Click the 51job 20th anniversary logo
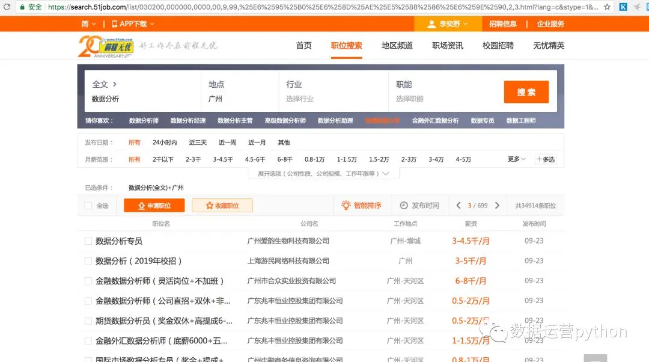This screenshot has width=649, height=362. point(106,46)
